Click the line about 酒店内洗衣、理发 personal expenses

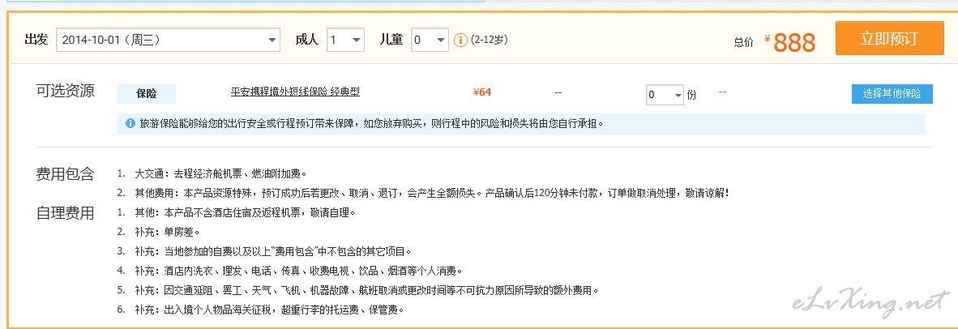coord(299,271)
